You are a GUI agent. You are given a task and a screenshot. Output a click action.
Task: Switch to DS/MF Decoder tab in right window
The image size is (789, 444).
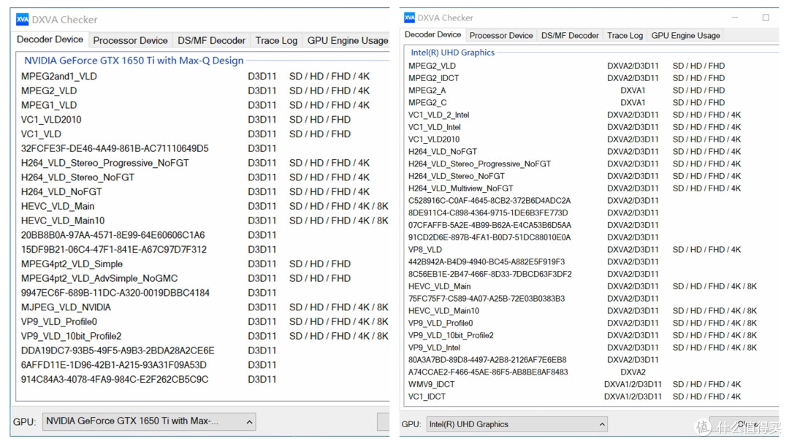pos(570,35)
